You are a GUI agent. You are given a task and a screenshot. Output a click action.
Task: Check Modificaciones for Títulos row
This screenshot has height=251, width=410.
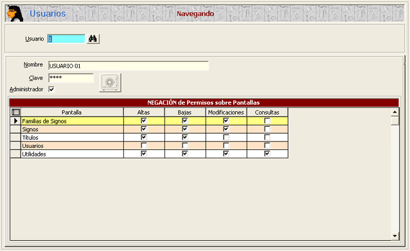click(226, 137)
